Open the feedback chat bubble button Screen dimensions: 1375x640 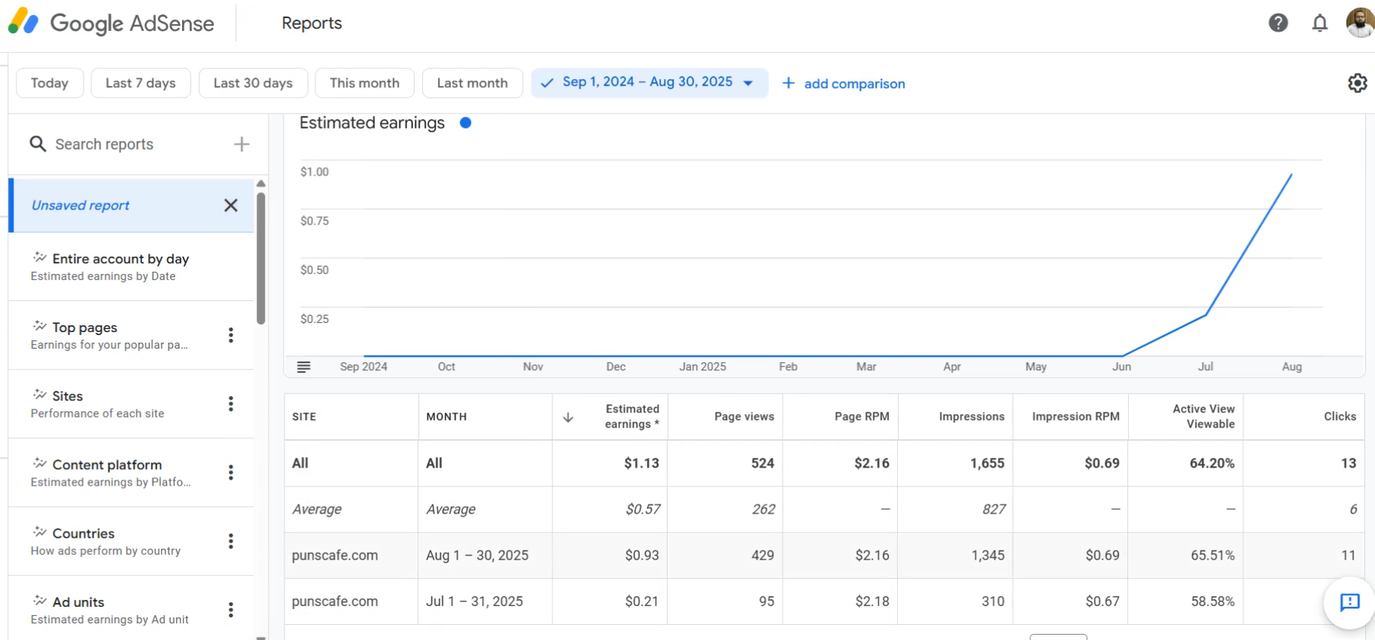(x=1349, y=602)
